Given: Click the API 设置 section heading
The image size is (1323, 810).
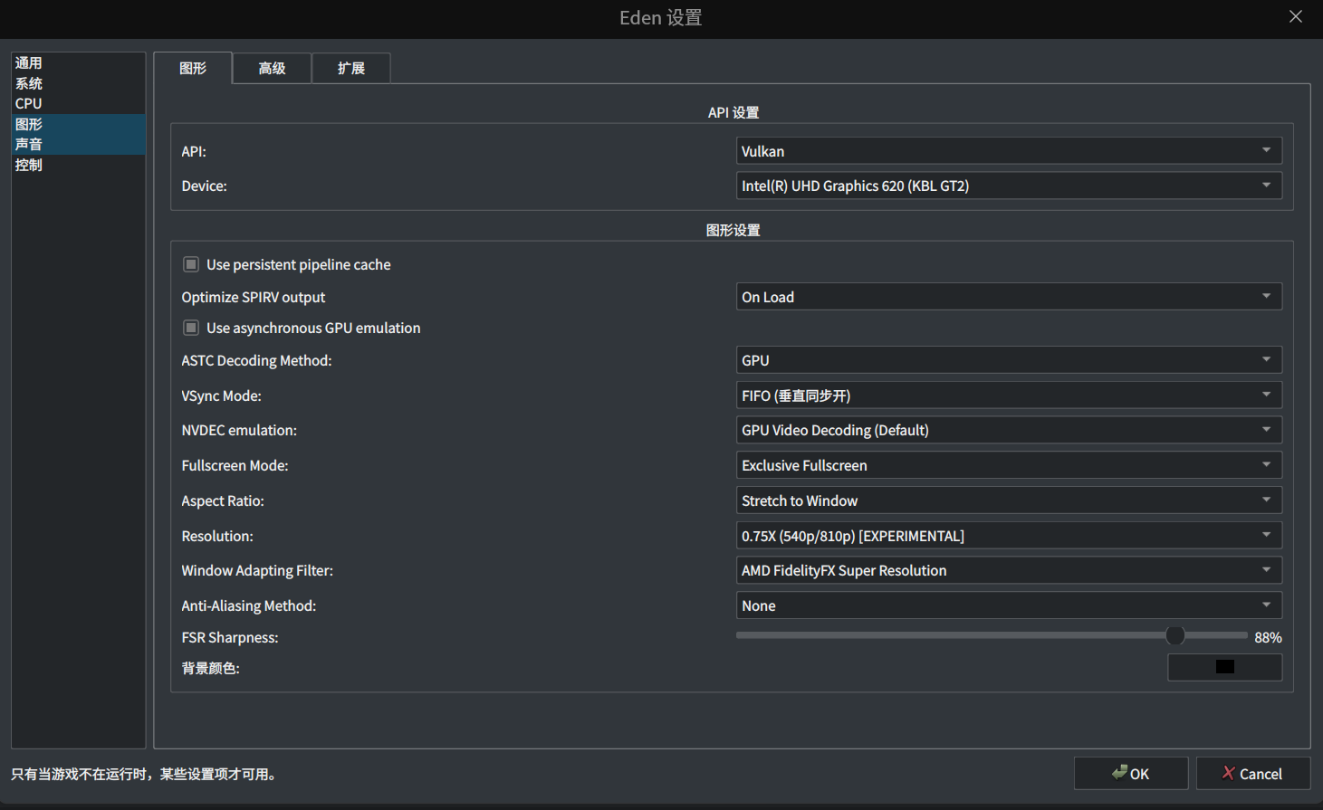Looking at the screenshot, I should click(x=733, y=112).
